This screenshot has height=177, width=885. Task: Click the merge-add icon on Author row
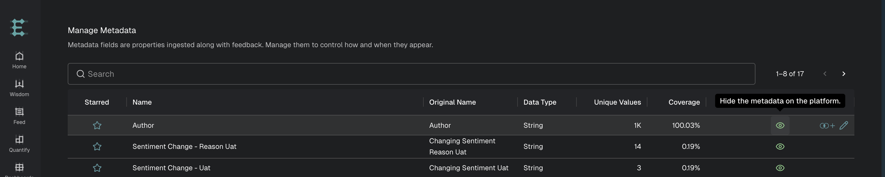pos(827,125)
